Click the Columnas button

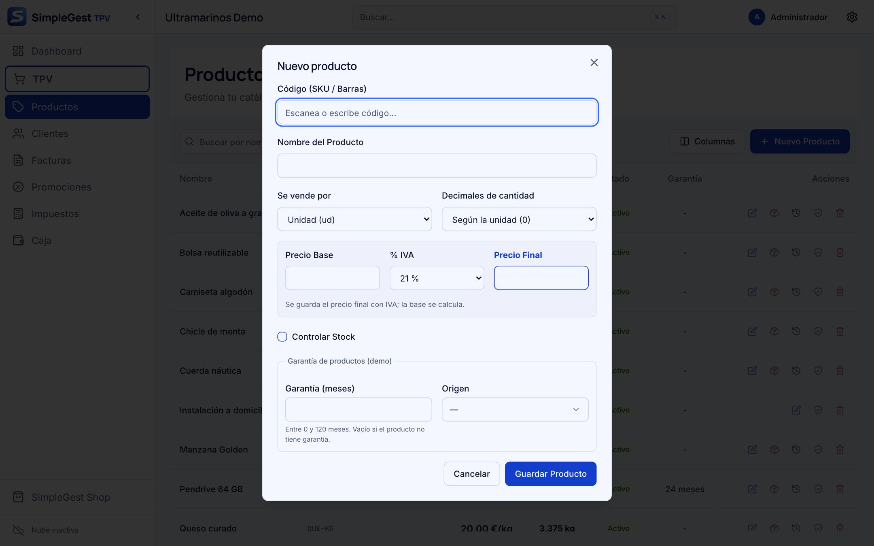tap(707, 141)
